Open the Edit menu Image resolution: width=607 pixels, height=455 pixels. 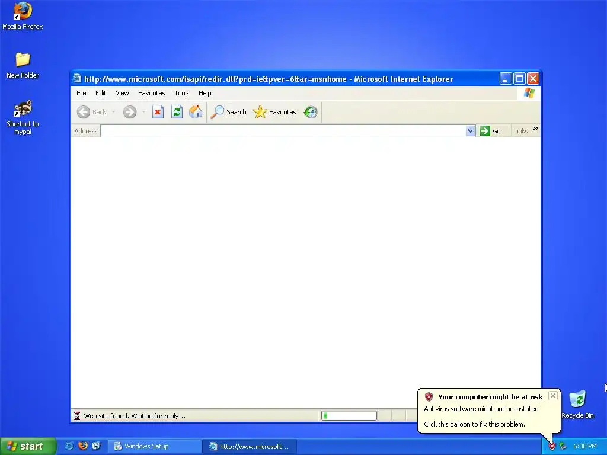click(x=101, y=93)
